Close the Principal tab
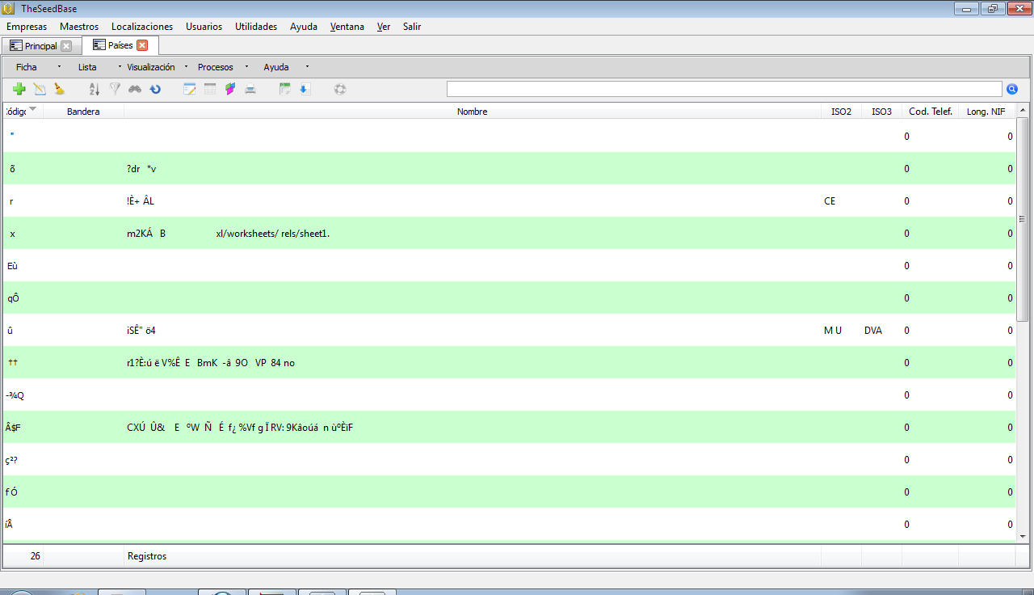1034x595 pixels. point(66,46)
